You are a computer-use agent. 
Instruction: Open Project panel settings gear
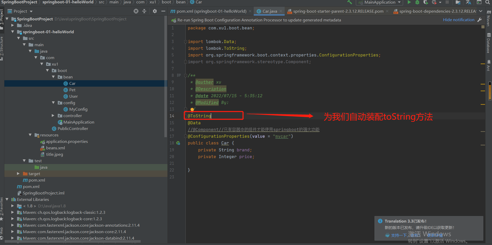point(155,11)
